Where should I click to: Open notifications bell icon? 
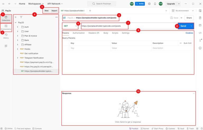coord(155,4)
